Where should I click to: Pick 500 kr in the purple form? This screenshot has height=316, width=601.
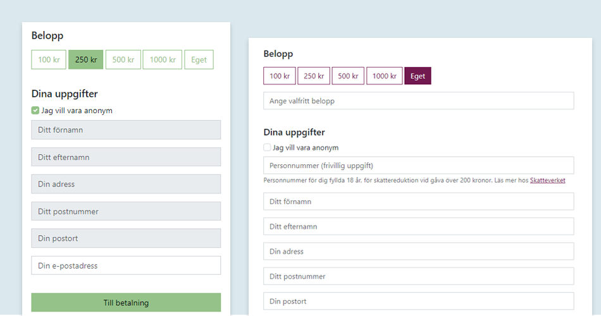348,76
